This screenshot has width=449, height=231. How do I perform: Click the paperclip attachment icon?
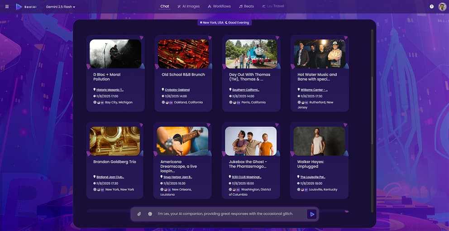[139, 214]
